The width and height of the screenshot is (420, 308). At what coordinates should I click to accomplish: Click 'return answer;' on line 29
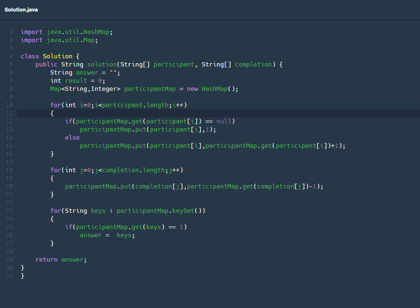[61, 260]
